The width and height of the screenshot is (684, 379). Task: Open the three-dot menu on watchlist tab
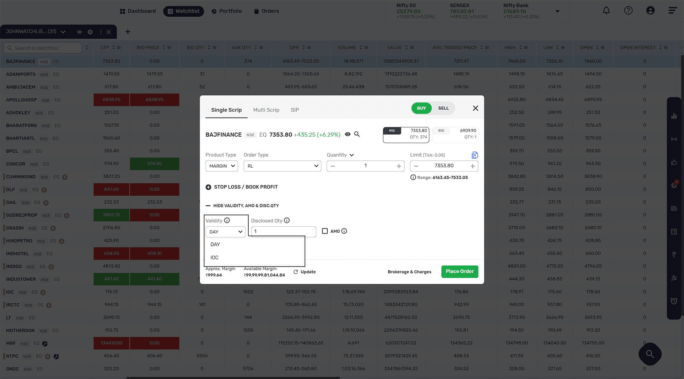(101, 32)
